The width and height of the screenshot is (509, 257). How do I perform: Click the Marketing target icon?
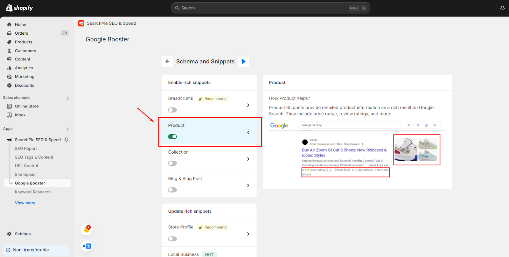(x=9, y=77)
